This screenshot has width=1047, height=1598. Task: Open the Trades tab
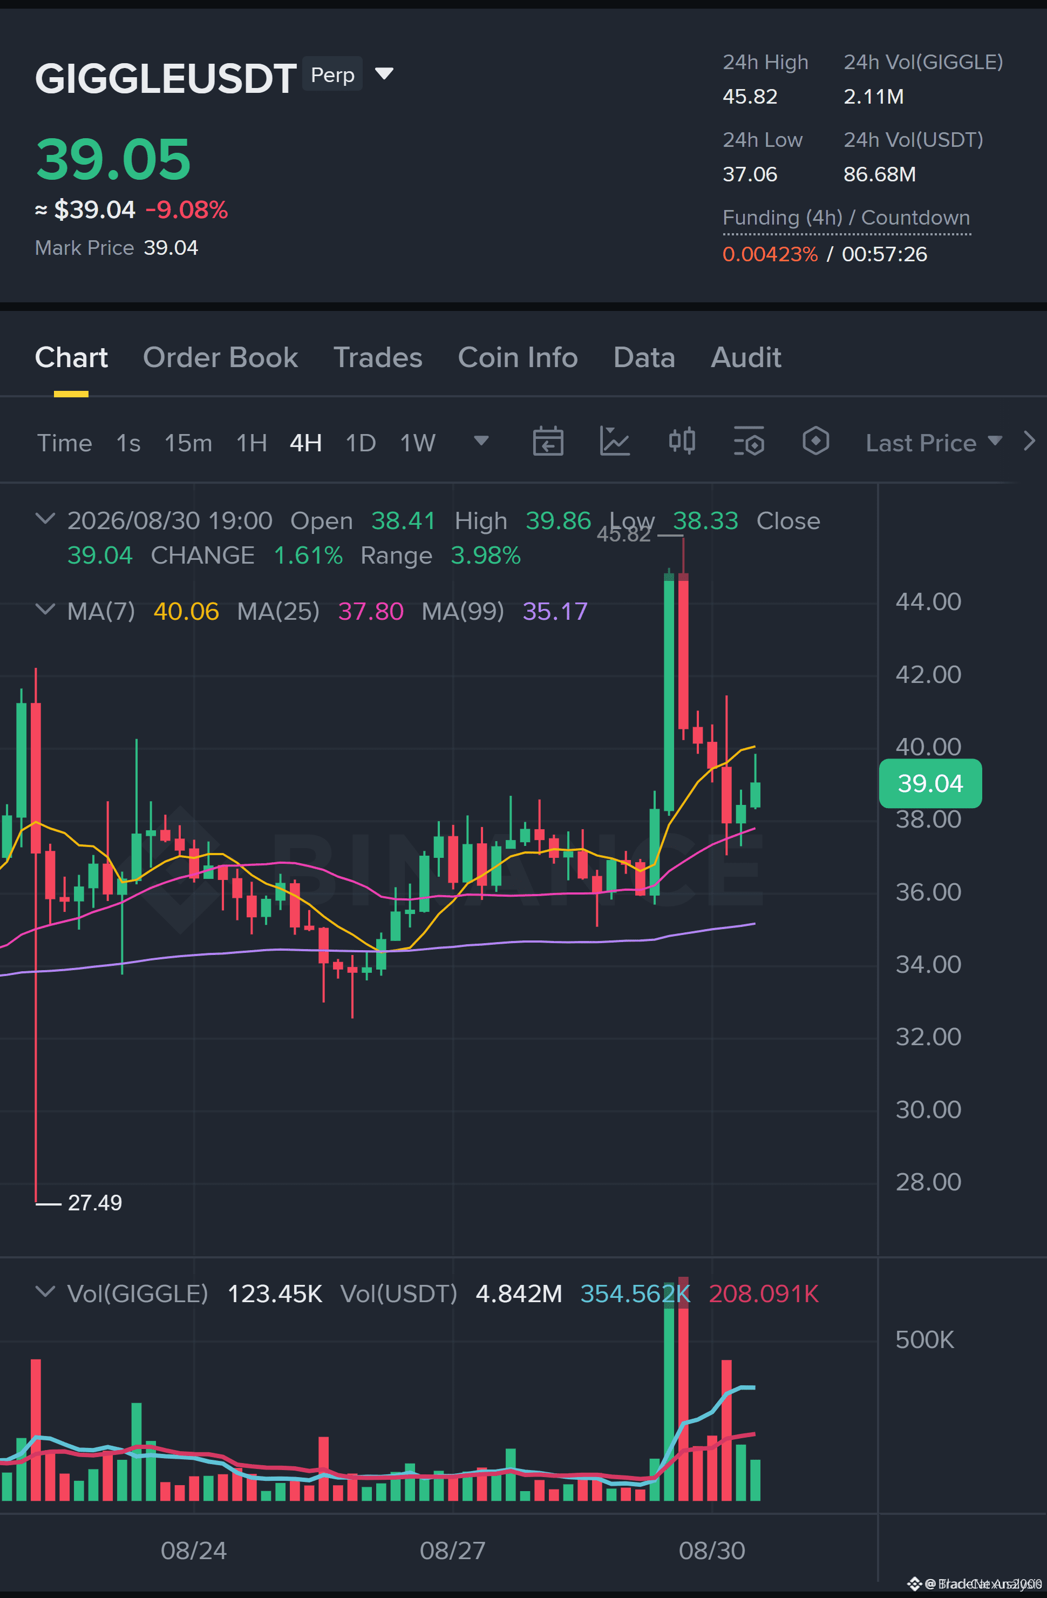point(378,357)
